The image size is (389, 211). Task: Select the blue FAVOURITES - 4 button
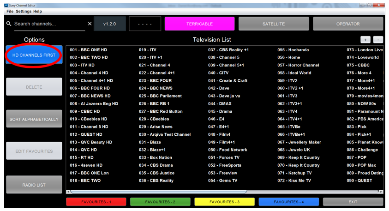click(288, 202)
